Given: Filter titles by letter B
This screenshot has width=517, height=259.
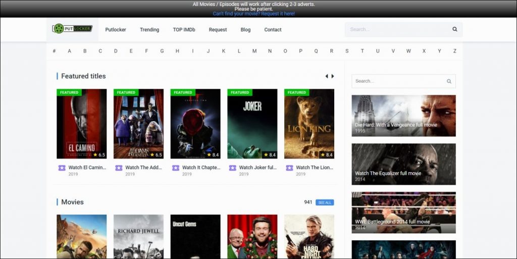Looking at the screenshot, I should click(85, 51).
